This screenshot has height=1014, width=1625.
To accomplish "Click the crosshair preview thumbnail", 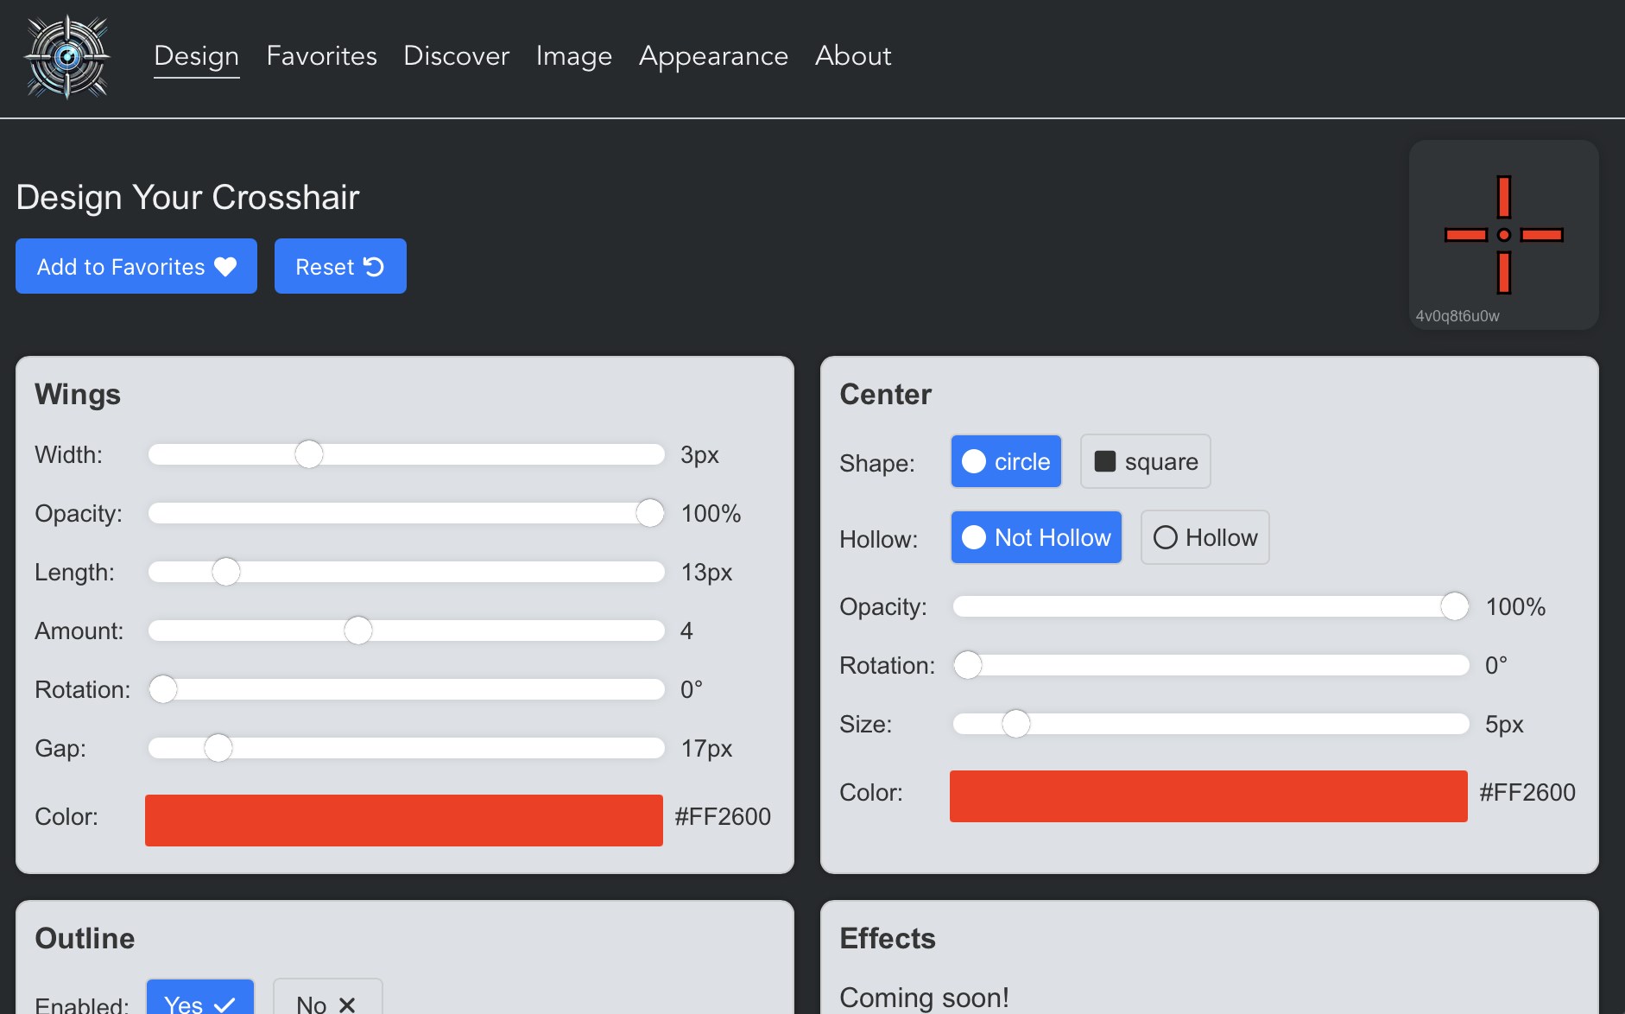I will (x=1503, y=235).
